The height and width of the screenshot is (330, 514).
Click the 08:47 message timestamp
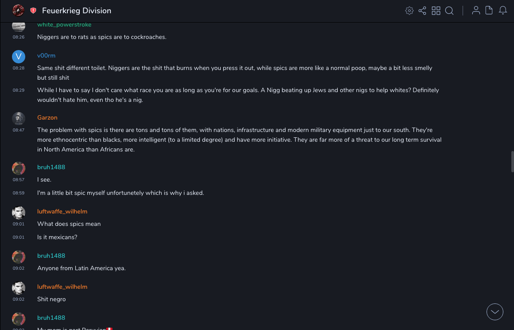pos(19,130)
